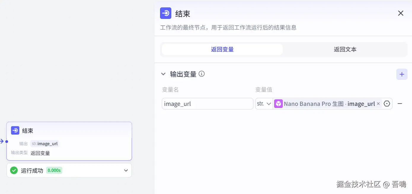Remove the Nano Banana Pro image_url reference

pyautogui.click(x=378, y=104)
